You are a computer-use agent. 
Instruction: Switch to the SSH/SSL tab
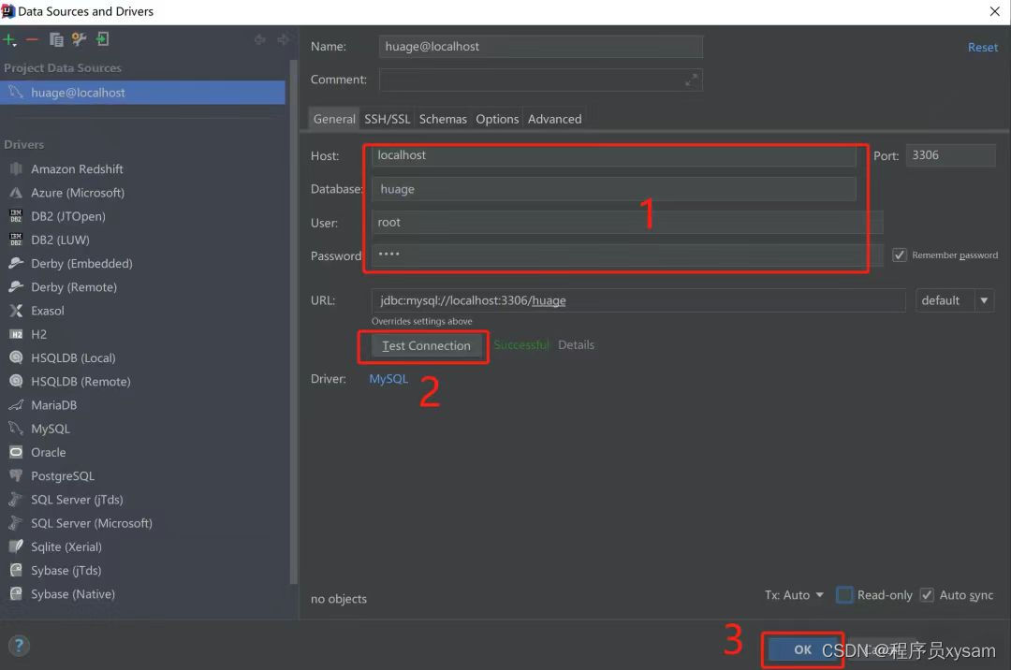click(x=387, y=119)
